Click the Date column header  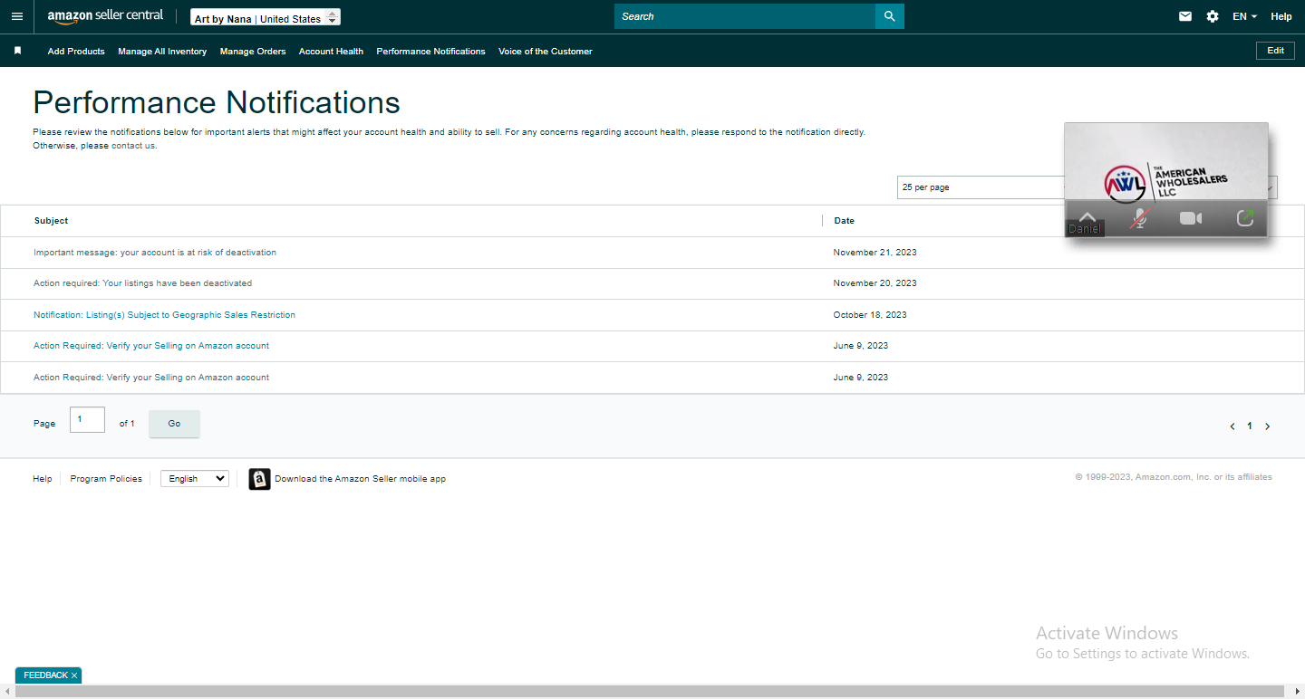tap(844, 221)
